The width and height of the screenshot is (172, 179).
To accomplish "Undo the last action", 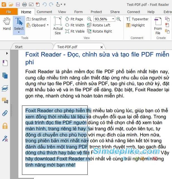I will pos(45,4).
